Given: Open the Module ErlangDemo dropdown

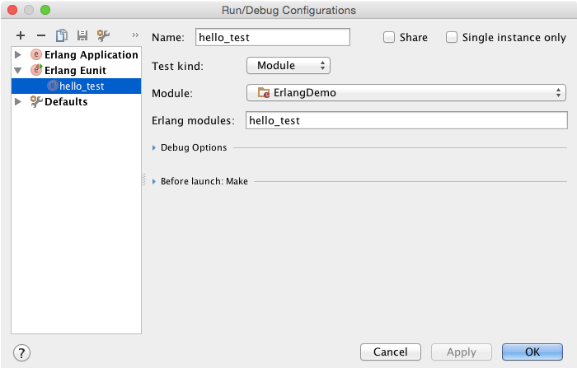Looking at the screenshot, I should click(x=406, y=92).
